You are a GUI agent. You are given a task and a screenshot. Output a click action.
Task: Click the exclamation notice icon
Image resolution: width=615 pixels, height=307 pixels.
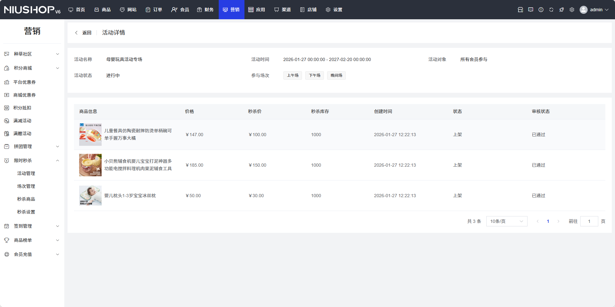pyautogui.click(x=541, y=10)
